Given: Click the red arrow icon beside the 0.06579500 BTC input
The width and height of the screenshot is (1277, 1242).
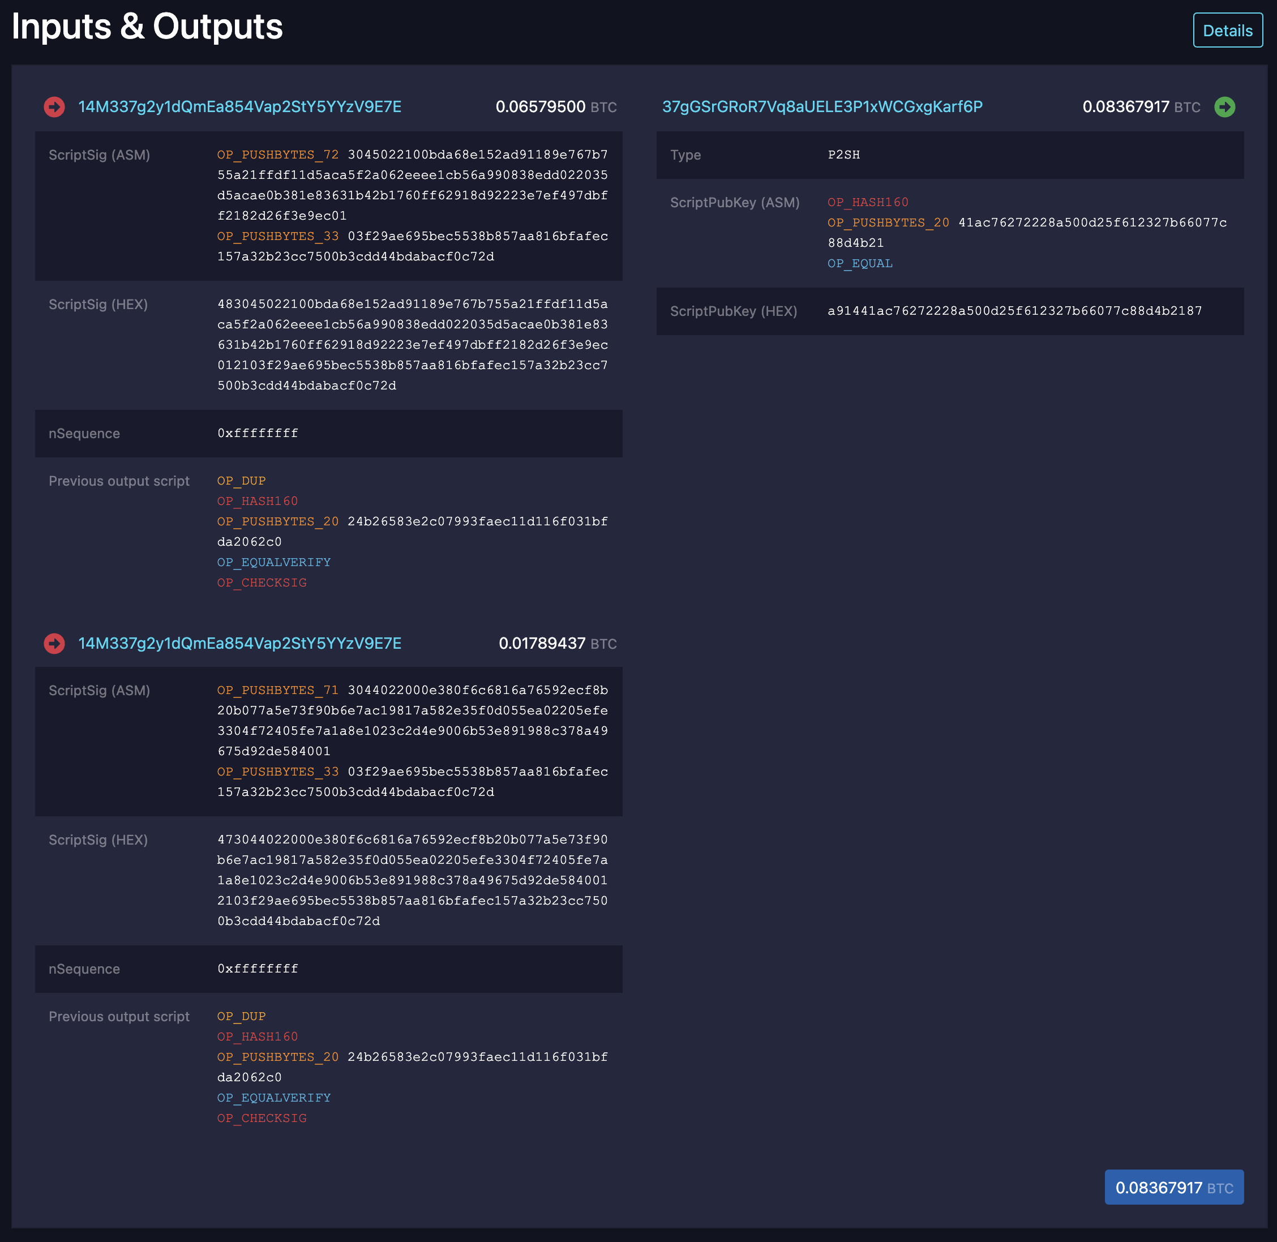Looking at the screenshot, I should point(54,107).
